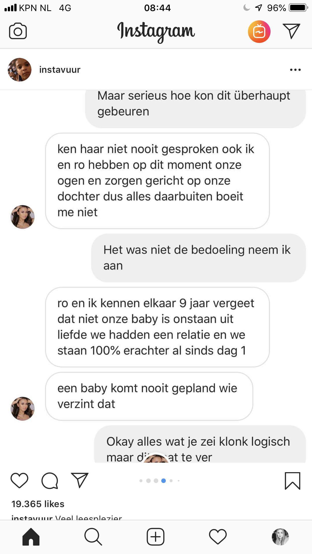
Task: Tap instavuur profile picture in post header
Action: [20, 70]
